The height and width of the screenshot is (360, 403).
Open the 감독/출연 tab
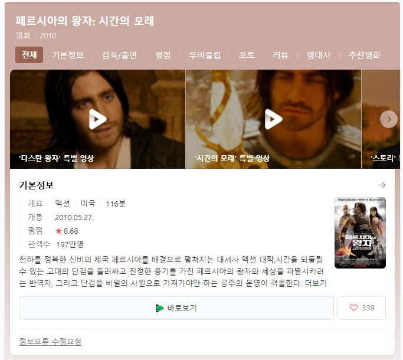(x=119, y=55)
